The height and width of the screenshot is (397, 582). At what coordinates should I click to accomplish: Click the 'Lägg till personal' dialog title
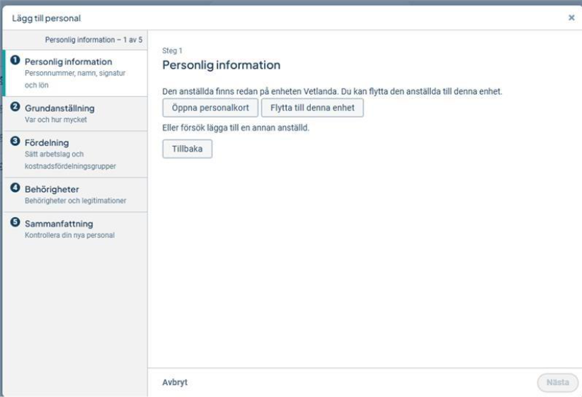[46, 18]
